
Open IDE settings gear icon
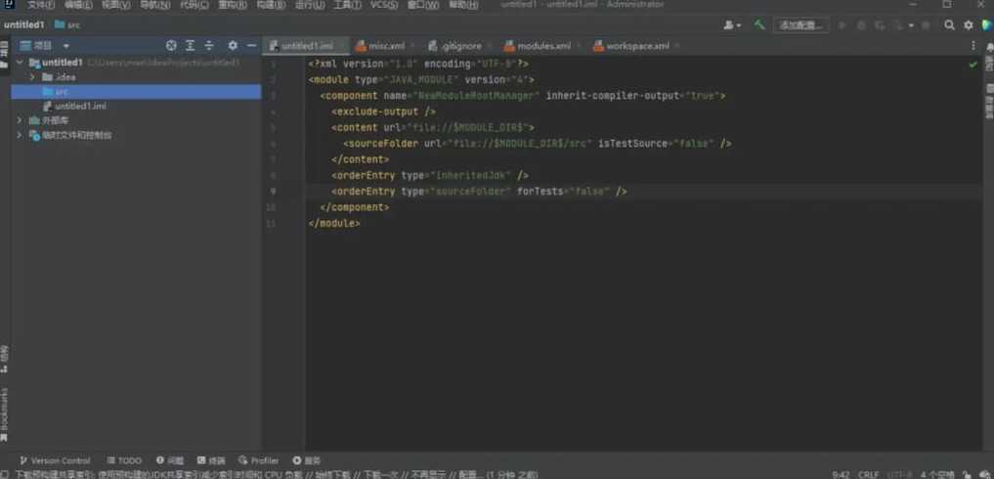pyautogui.click(x=968, y=25)
